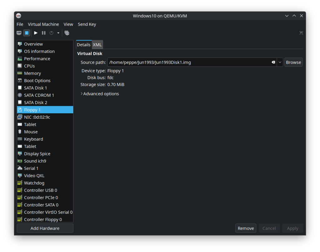320x252 pixels.
Task: Open the Virtual Machine menu
Action: tap(43, 24)
